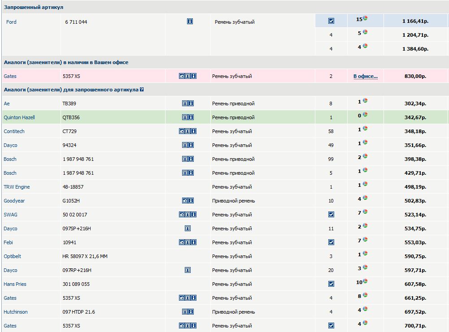
Task: Open the pie chart icon in Hans Pries row
Action: point(366,281)
